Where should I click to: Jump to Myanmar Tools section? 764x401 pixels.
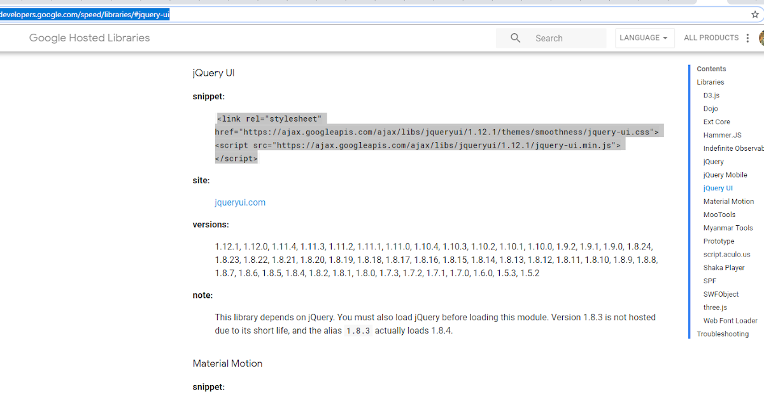click(728, 228)
